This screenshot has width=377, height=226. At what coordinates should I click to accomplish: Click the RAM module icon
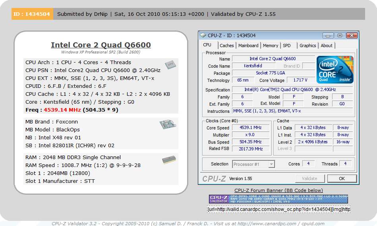point(168,160)
